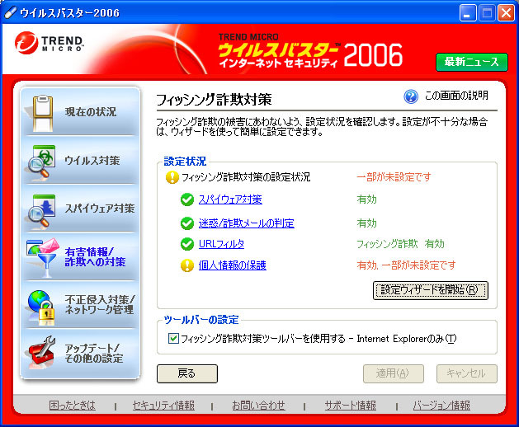
Task: Click the ウイルスバスター2006 title bar text
Action: (x=69, y=13)
